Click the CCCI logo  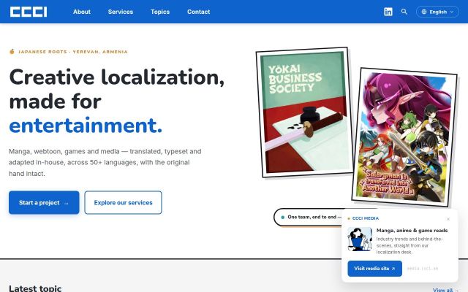(x=29, y=12)
